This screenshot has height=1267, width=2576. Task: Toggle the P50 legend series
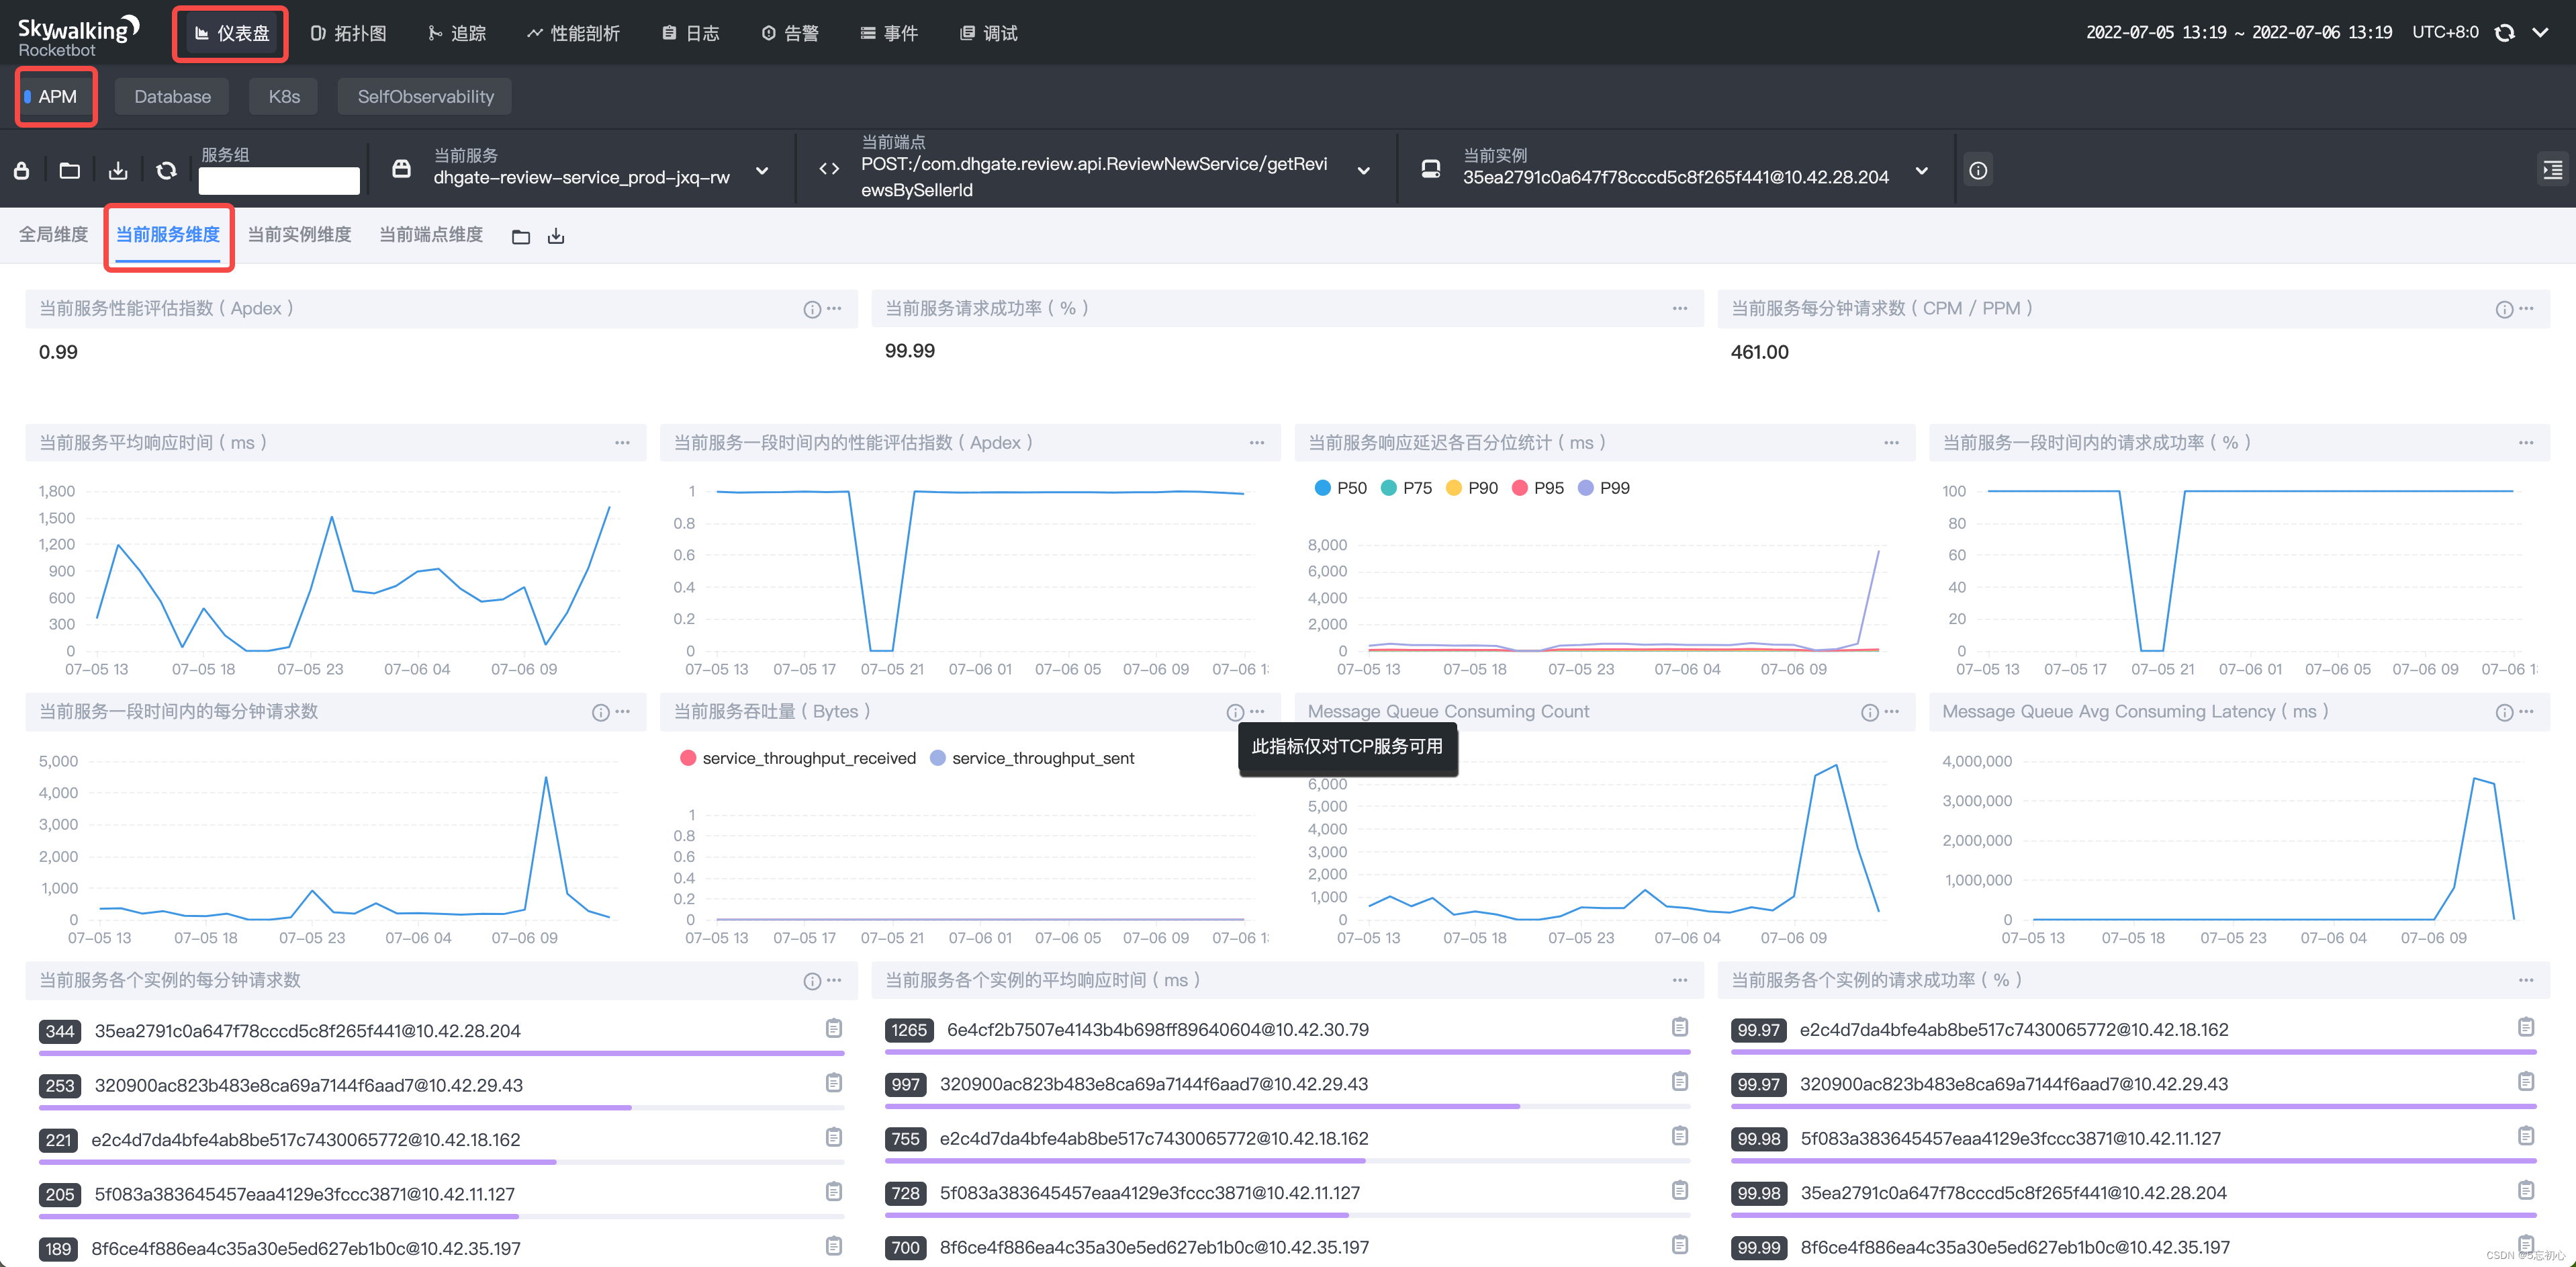pos(1340,488)
